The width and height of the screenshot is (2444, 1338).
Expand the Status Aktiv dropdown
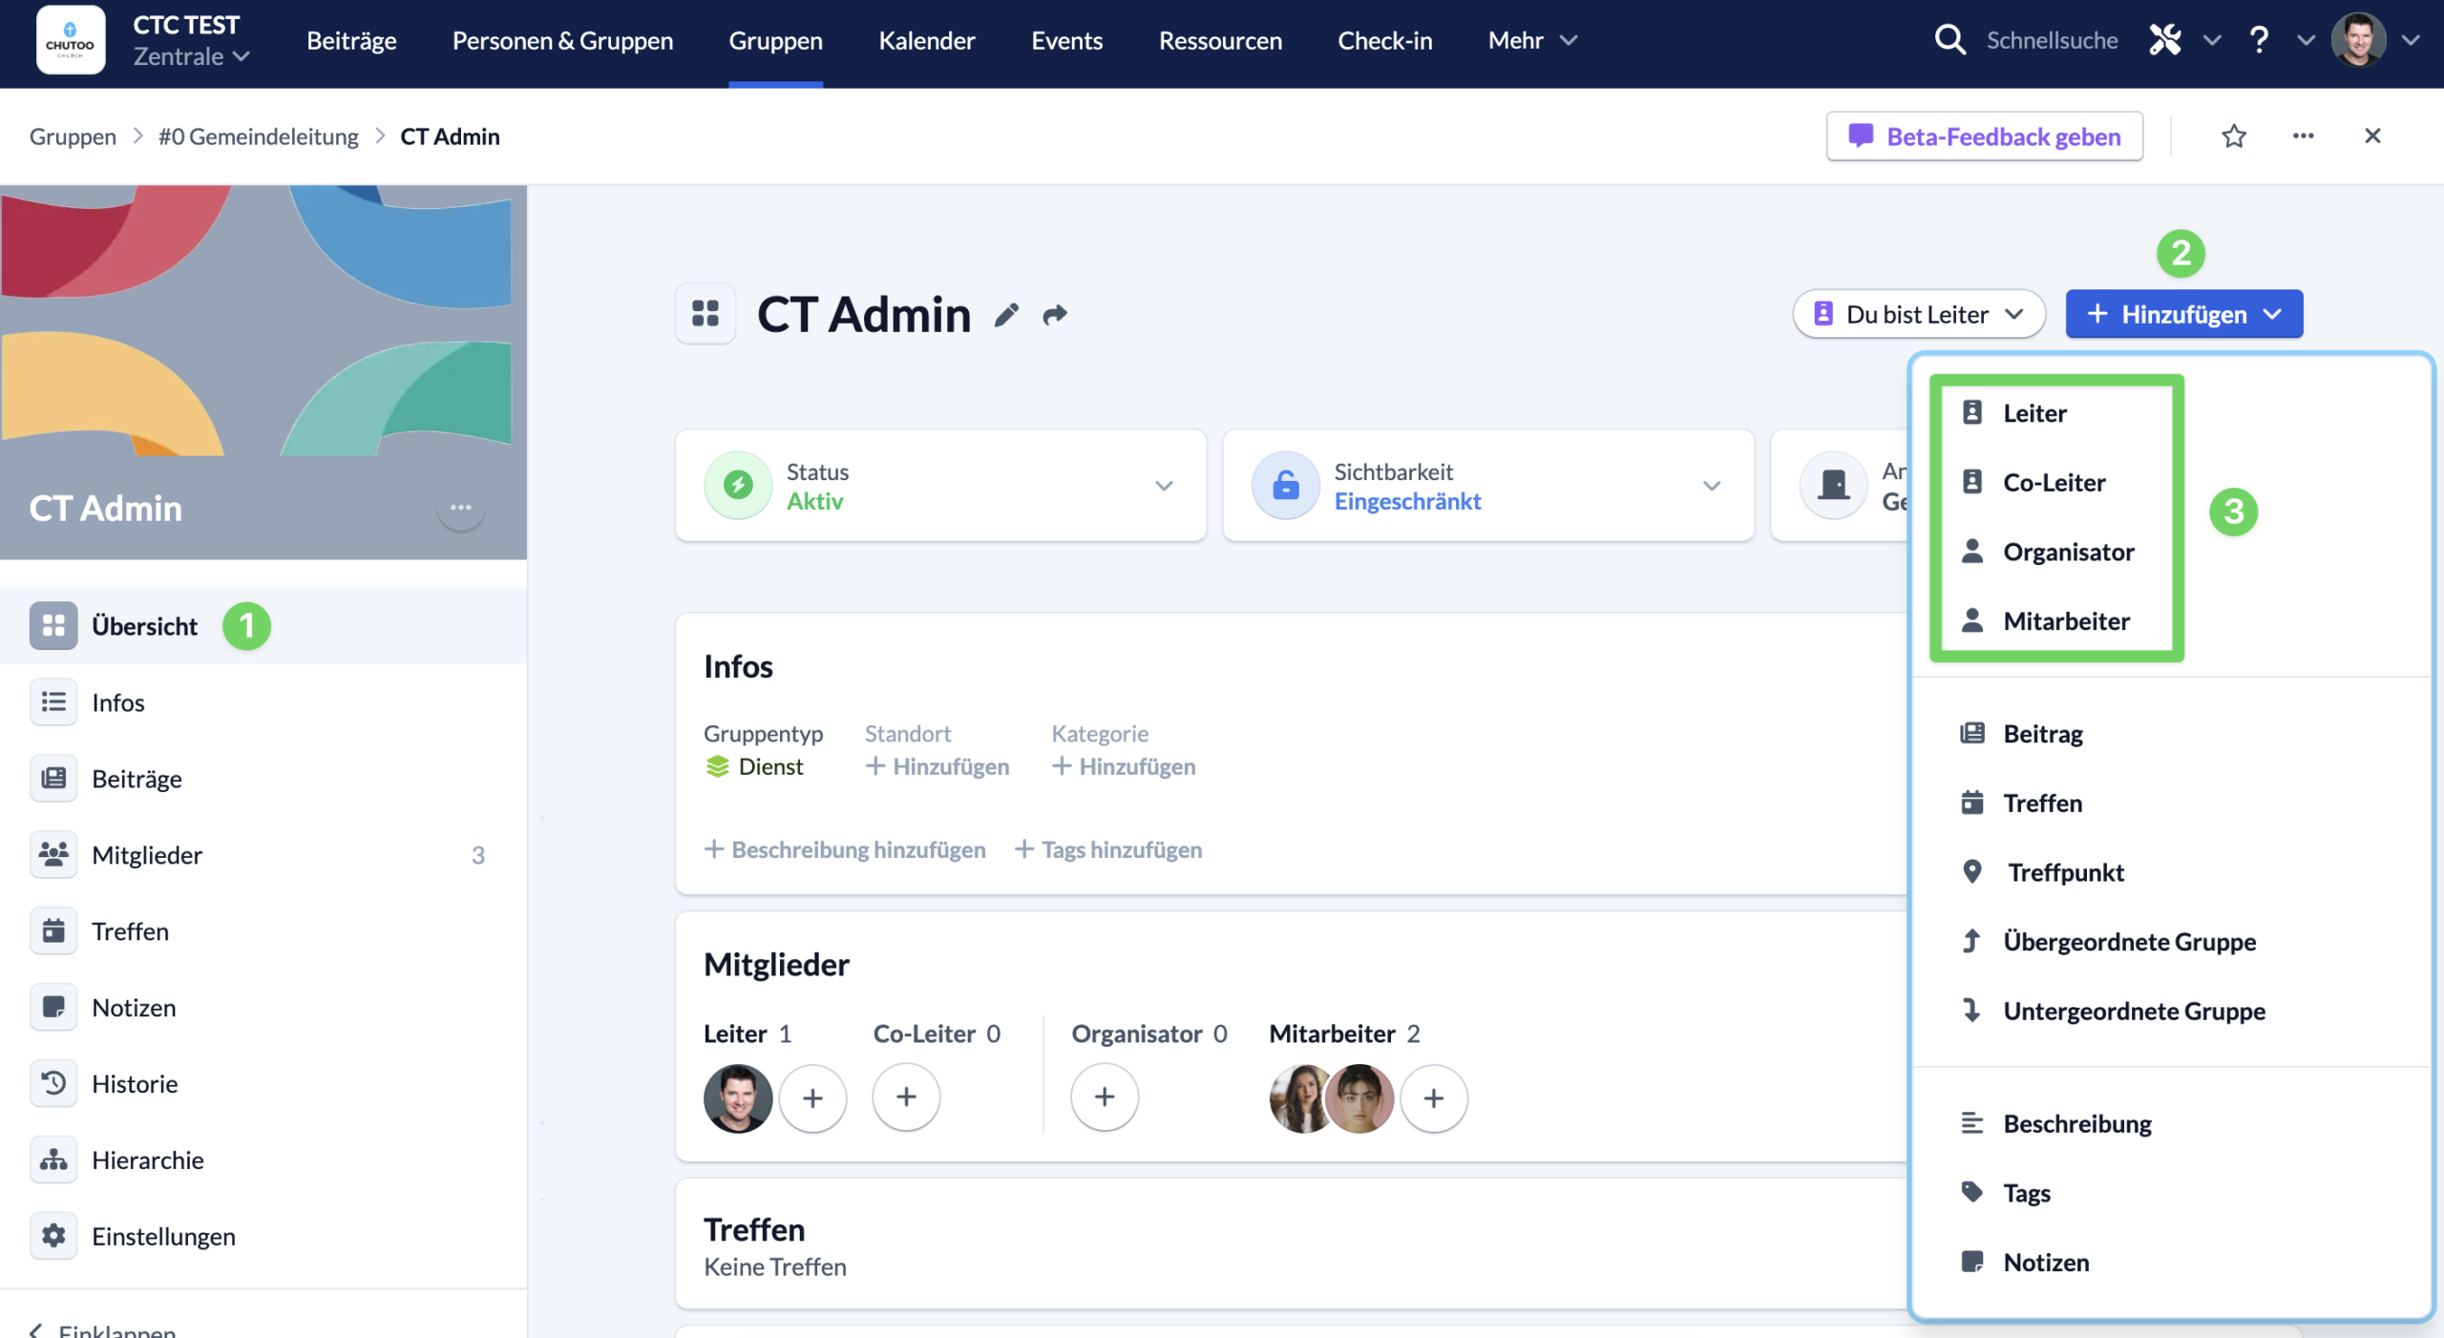point(1164,486)
